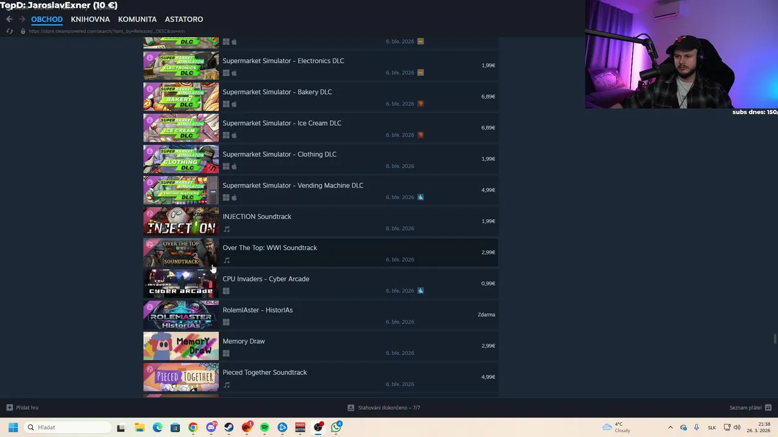Click the microphone tray icon

(696, 427)
